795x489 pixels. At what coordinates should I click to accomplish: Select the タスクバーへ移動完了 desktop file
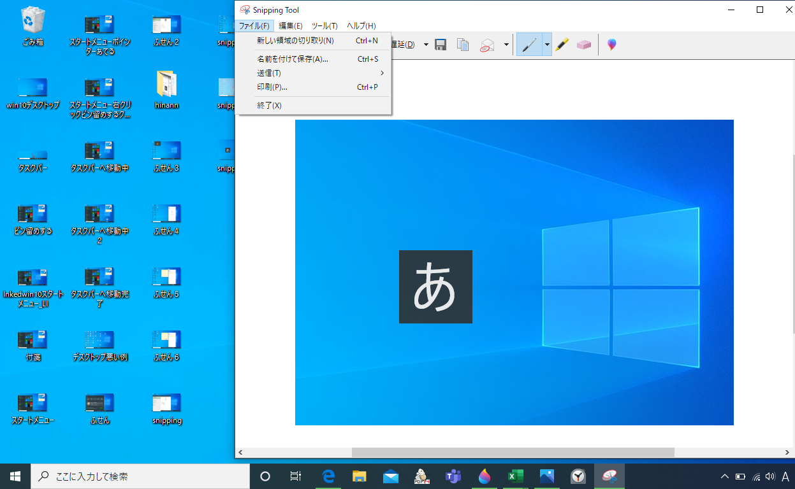[99, 287]
